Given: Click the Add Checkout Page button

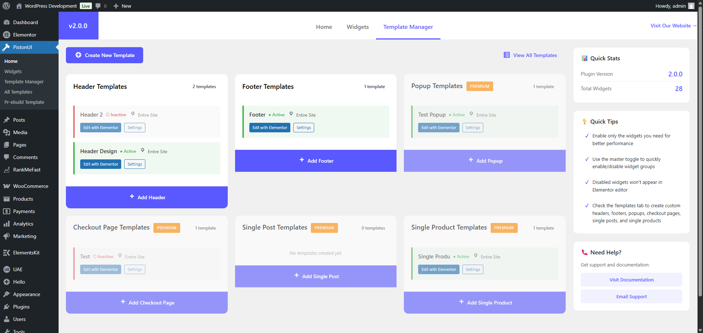Looking at the screenshot, I should click(147, 303).
